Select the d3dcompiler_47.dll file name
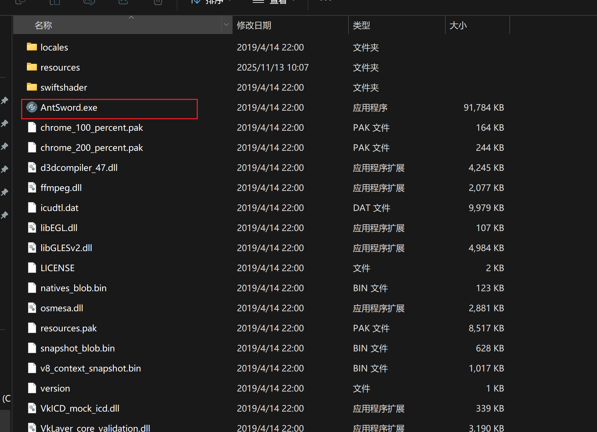Viewport: 597px width, 432px height. (x=79, y=168)
